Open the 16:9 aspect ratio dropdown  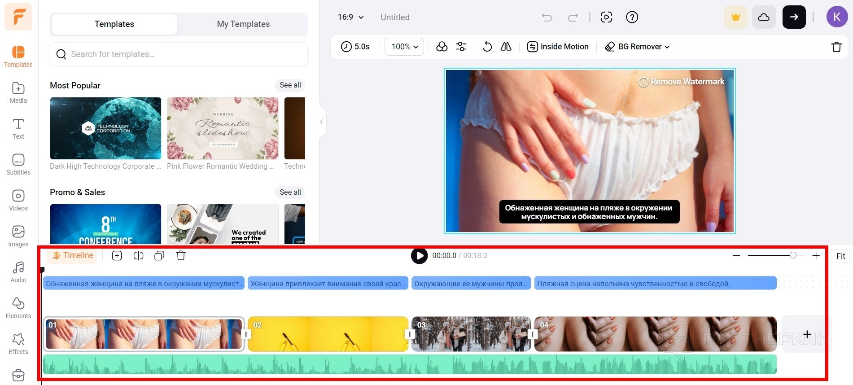pos(350,17)
